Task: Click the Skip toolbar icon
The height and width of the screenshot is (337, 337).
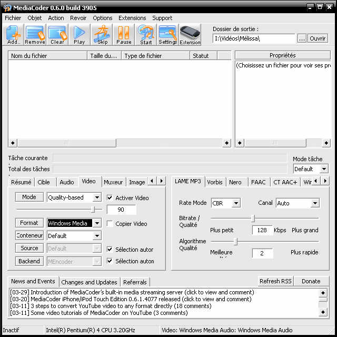Action: tap(102, 35)
